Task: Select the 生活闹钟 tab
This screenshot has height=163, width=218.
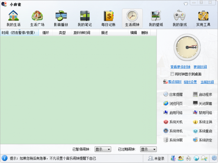Action: [132, 19]
